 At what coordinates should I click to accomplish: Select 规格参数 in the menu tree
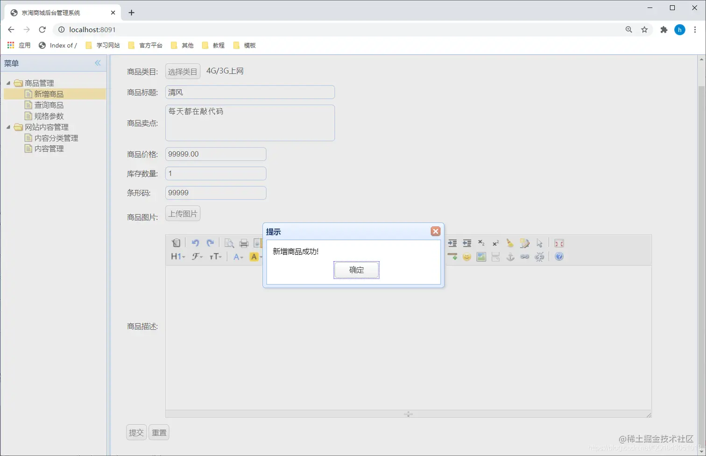point(49,116)
